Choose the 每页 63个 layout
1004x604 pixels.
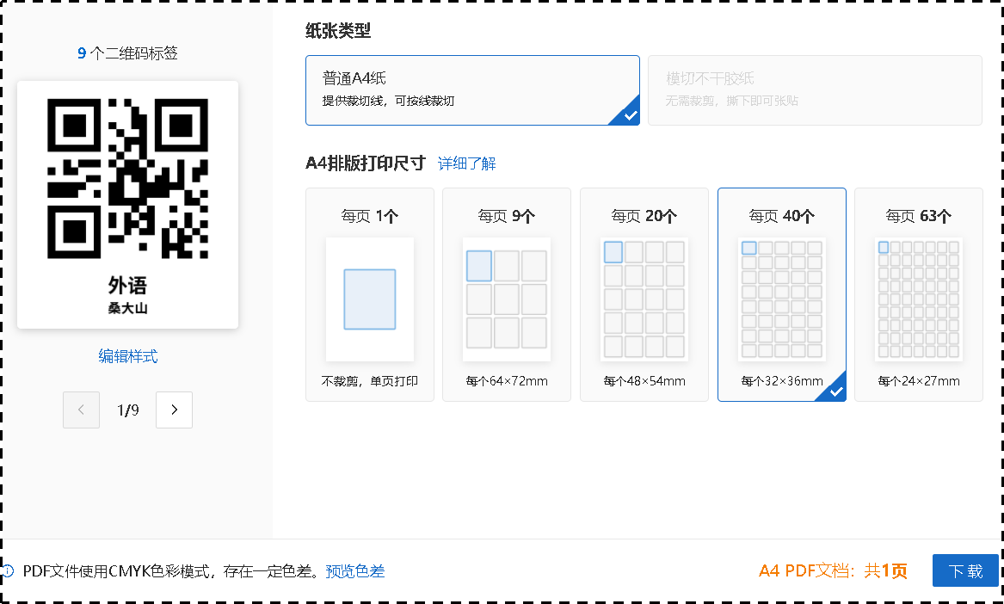coord(919,294)
